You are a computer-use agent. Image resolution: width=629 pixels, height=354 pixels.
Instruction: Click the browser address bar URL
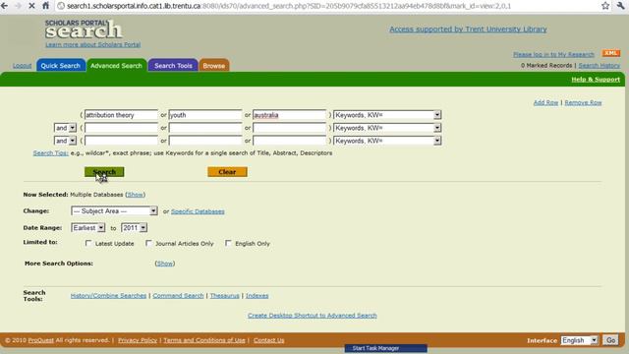289,6
